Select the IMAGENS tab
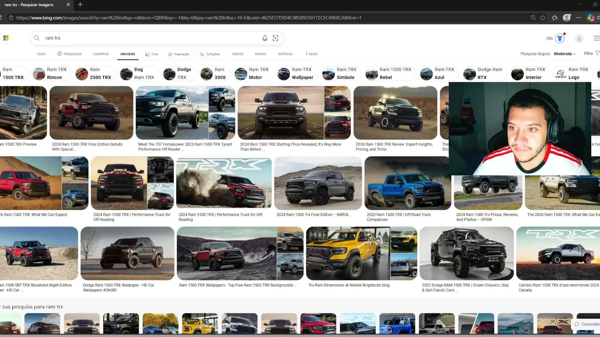Image resolution: width=600 pixels, height=337 pixels. [x=127, y=54]
